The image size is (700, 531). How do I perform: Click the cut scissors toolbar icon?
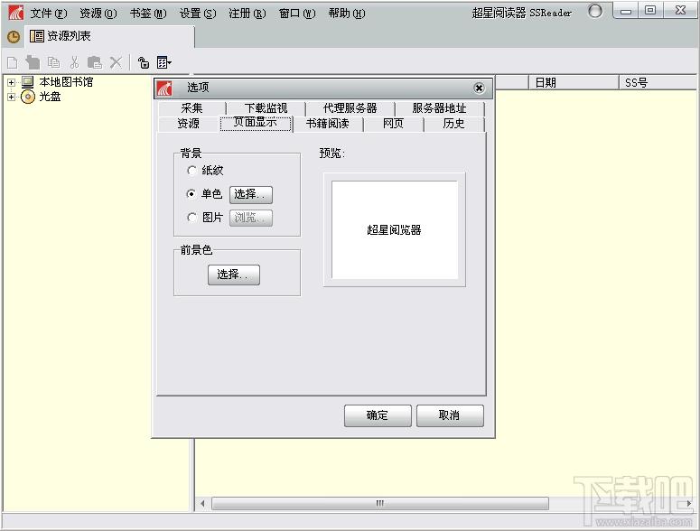click(x=75, y=62)
